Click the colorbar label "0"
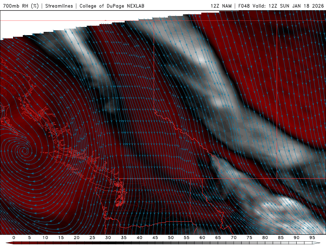 pos(14,238)
